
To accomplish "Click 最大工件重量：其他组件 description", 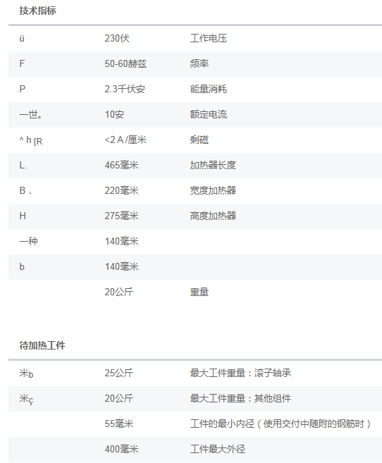I will tap(240, 399).
